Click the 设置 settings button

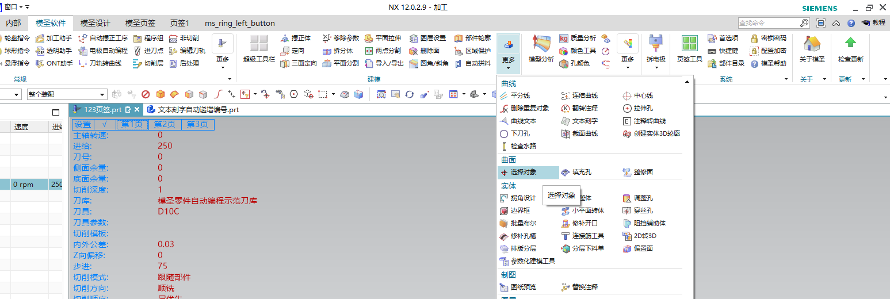pyautogui.click(x=83, y=124)
